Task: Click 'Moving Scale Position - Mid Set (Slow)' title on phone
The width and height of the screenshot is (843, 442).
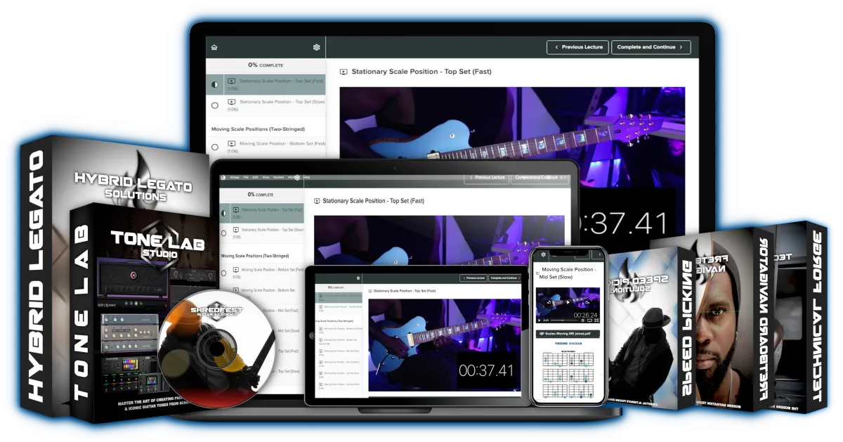Action: tap(569, 273)
